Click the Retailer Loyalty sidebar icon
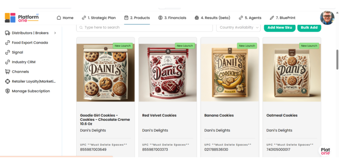 pos(7,81)
